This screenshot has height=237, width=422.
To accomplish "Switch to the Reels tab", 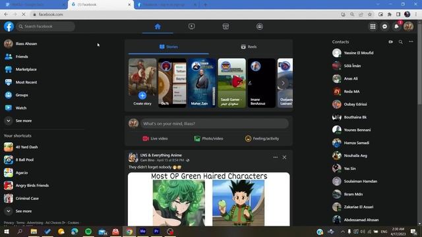I will pos(249,47).
